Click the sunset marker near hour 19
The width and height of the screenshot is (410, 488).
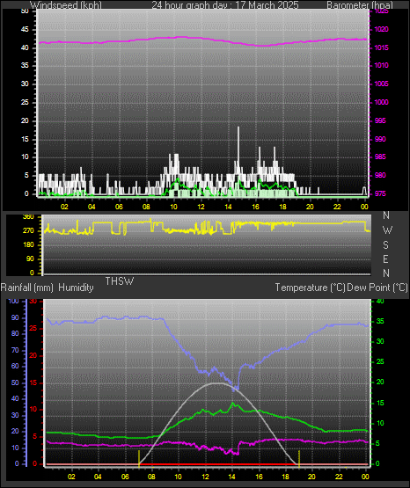299,458
